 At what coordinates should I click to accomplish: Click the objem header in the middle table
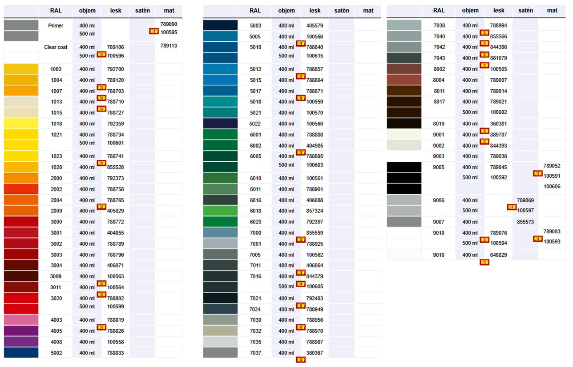[286, 11]
